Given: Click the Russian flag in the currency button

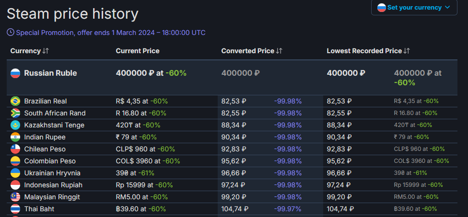Looking at the screenshot, I should click(x=381, y=8).
